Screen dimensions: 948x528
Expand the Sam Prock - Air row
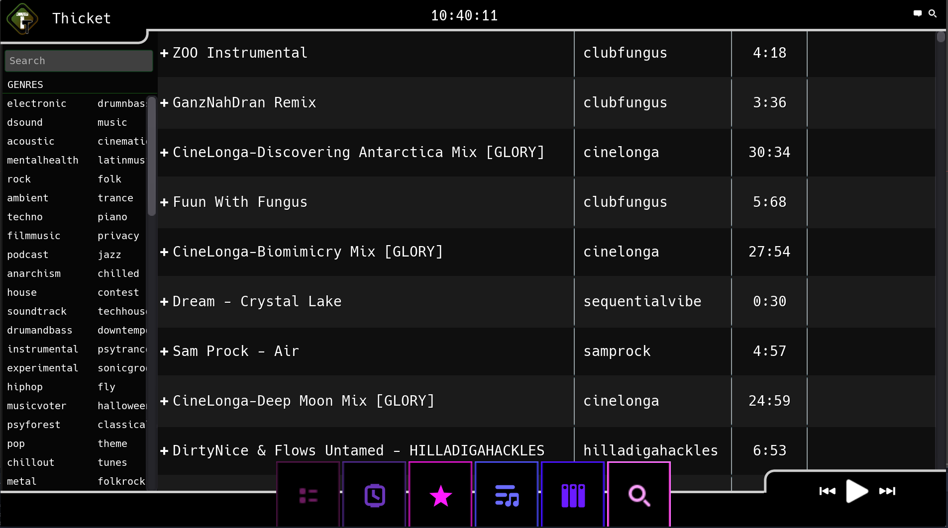point(164,352)
